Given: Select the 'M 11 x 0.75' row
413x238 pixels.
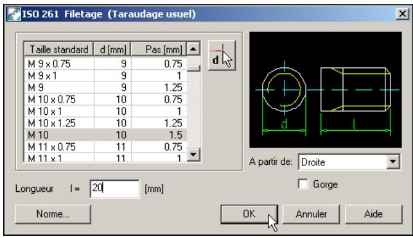Looking at the screenshot, I should click(x=105, y=147).
